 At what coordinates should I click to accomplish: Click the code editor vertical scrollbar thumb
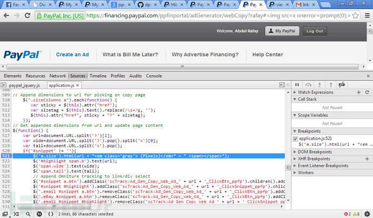point(288,167)
